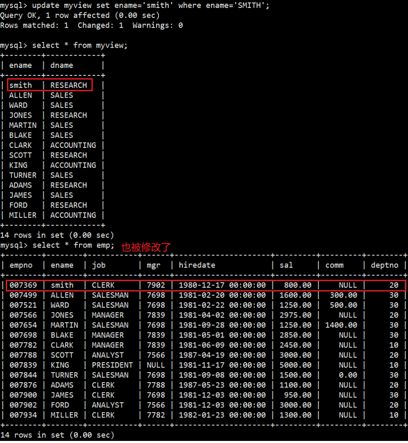The height and width of the screenshot is (443, 408).
Task: Click empno '007839' in the emp table
Action: click(23, 365)
